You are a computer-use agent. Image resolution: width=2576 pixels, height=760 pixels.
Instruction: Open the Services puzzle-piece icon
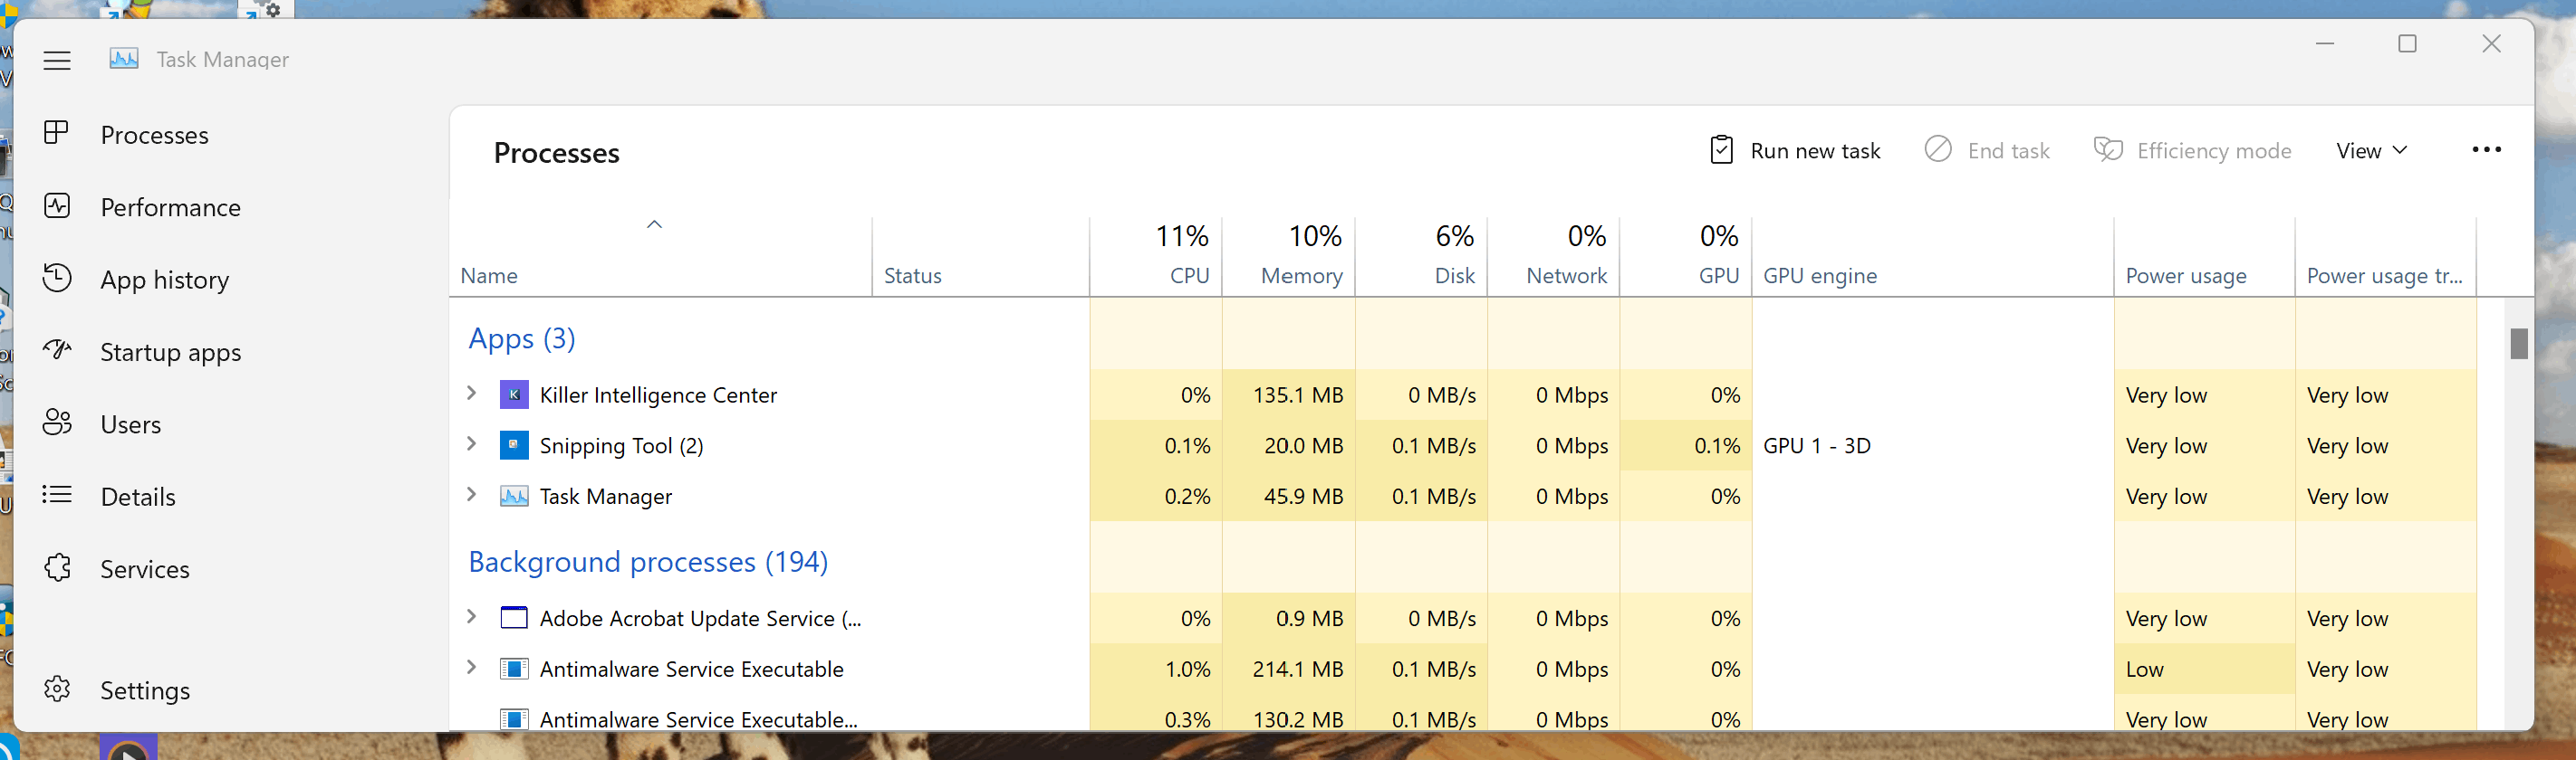(x=57, y=567)
